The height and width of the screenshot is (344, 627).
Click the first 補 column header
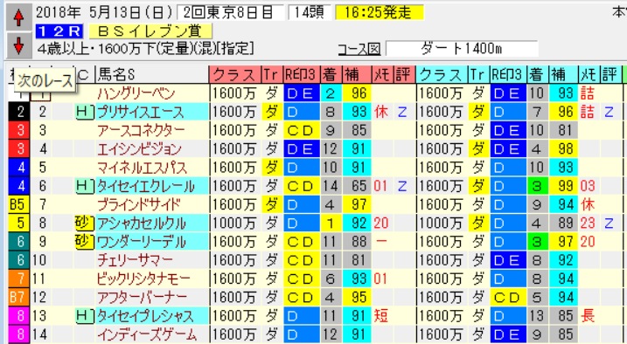(x=356, y=74)
